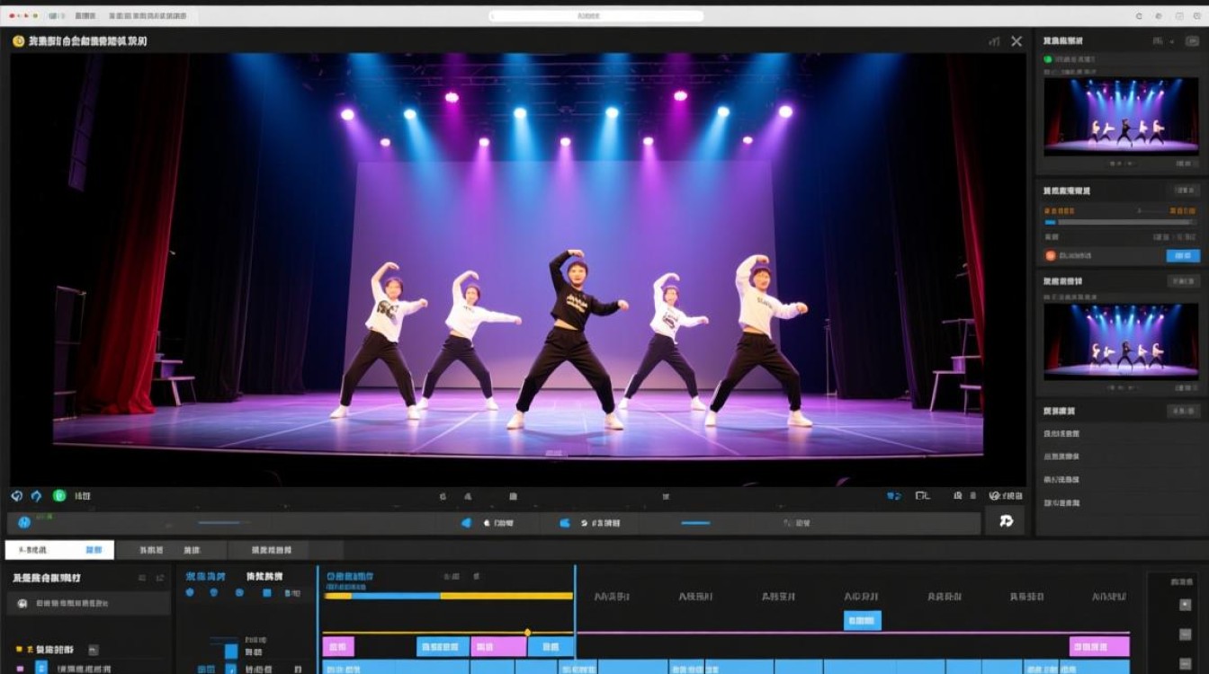Viewport: 1209px width, 674px height.
Task: Click the green circle icon below the preview
Action: [59, 495]
